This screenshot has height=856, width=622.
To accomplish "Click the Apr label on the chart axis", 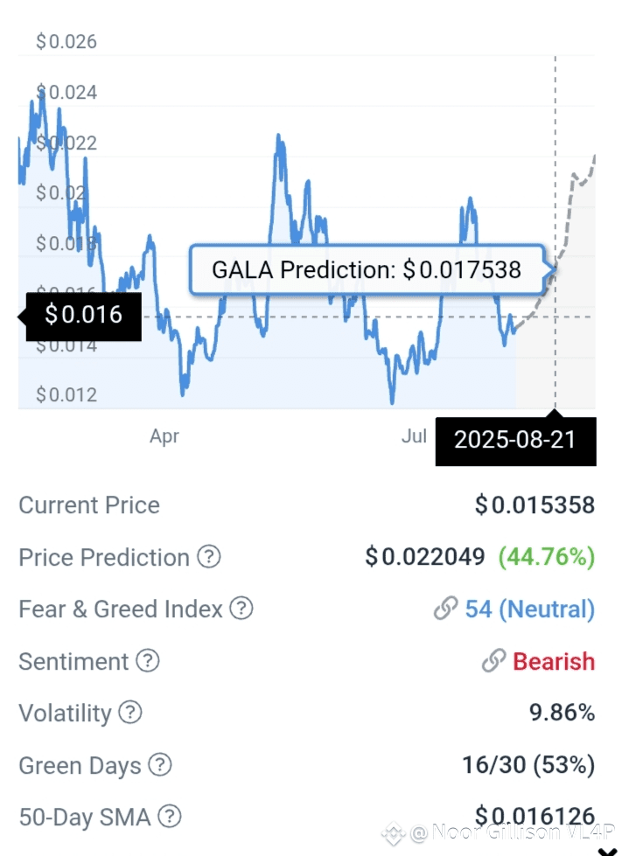I will [164, 436].
